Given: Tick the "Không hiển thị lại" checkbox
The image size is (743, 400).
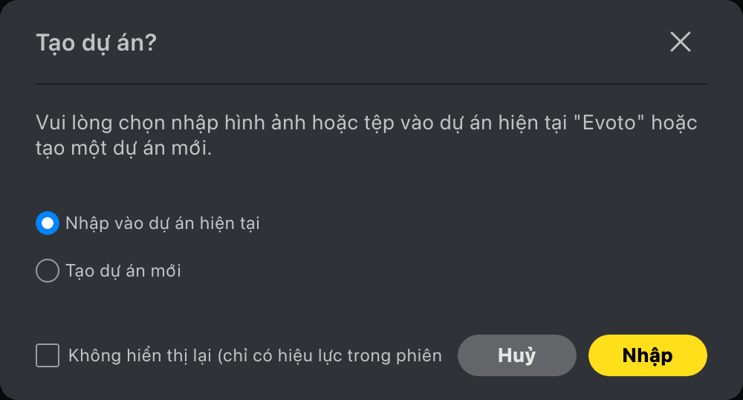Looking at the screenshot, I should [48, 355].
